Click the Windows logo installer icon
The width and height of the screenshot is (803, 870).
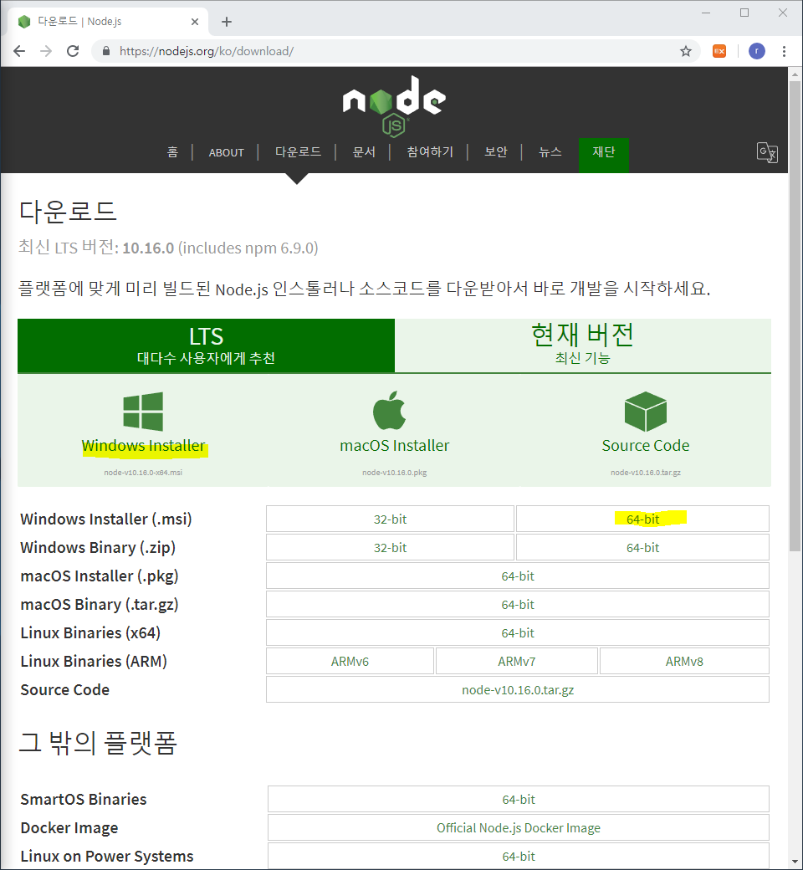click(x=143, y=412)
